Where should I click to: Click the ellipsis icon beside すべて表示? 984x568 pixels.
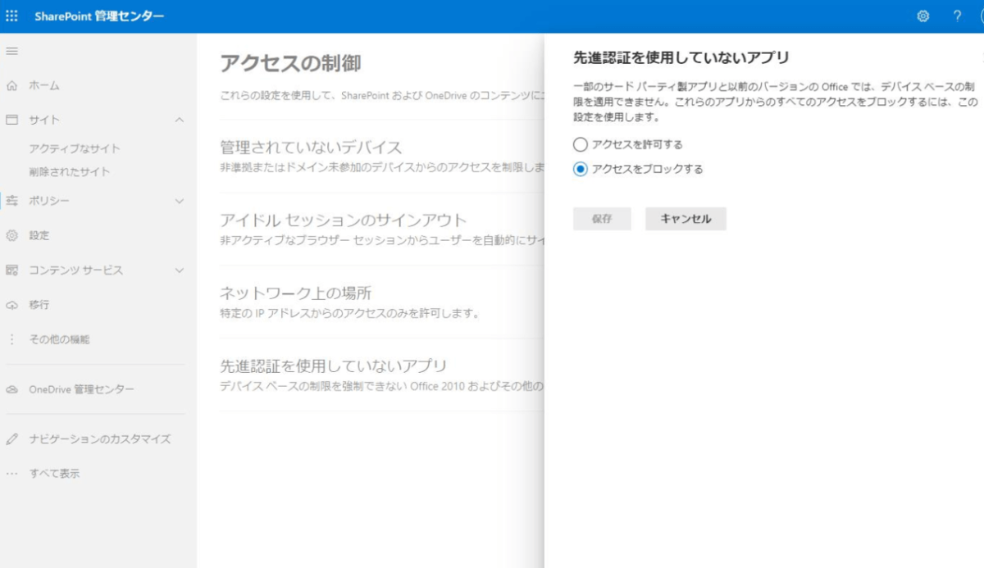tap(11, 474)
